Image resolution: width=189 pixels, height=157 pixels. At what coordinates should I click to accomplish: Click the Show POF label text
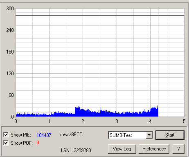click(x=22, y=143)
